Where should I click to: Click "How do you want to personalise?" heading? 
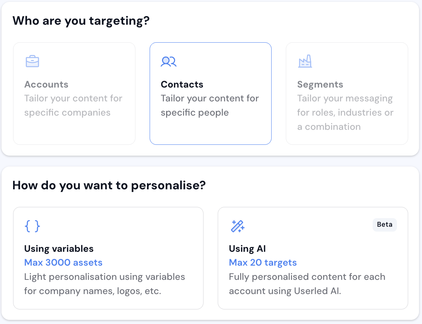pos(109,185)
